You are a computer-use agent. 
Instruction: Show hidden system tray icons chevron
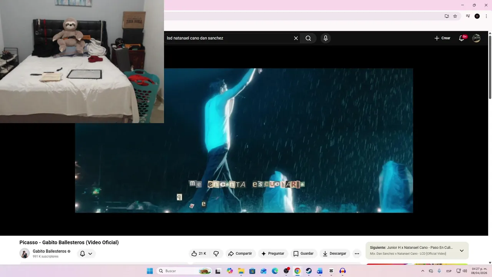[x=423, y=271]
